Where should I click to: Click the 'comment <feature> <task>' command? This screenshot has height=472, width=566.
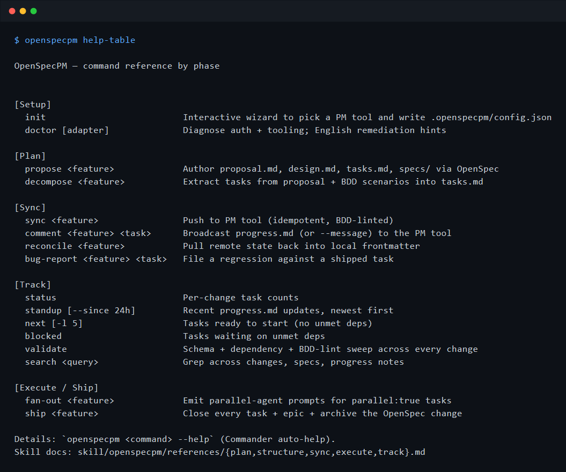click(x=87, y=233)
